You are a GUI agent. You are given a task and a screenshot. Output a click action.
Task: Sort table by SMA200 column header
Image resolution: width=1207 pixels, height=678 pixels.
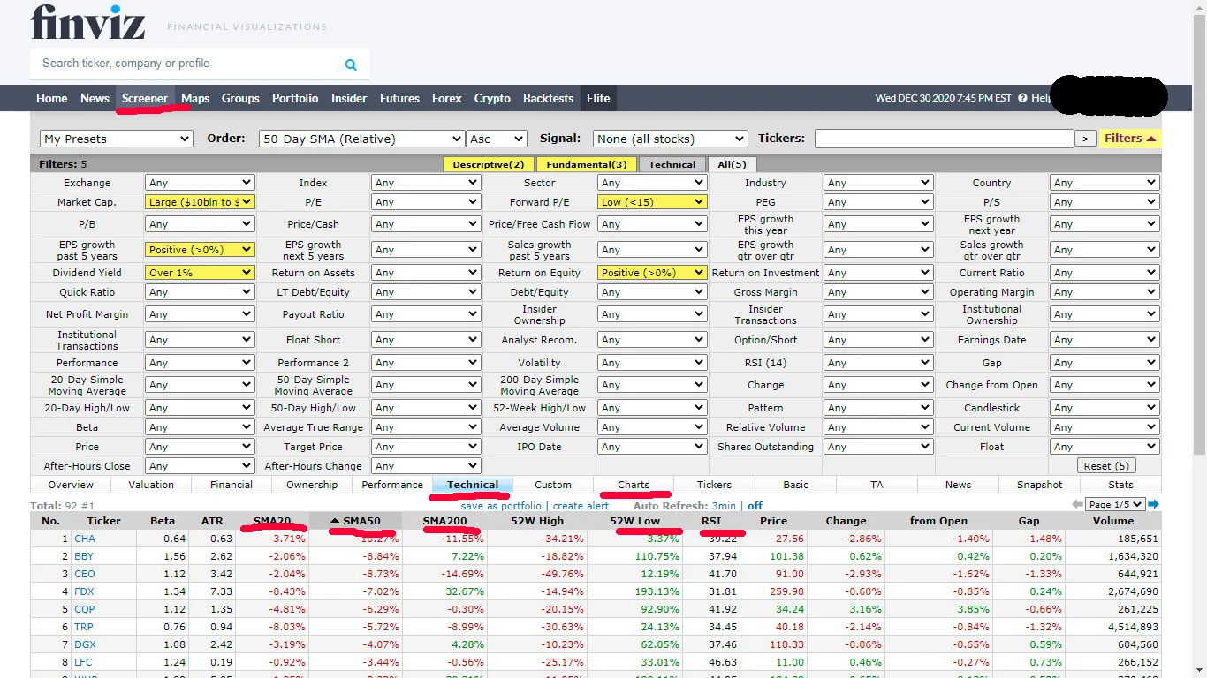point(444,521)
